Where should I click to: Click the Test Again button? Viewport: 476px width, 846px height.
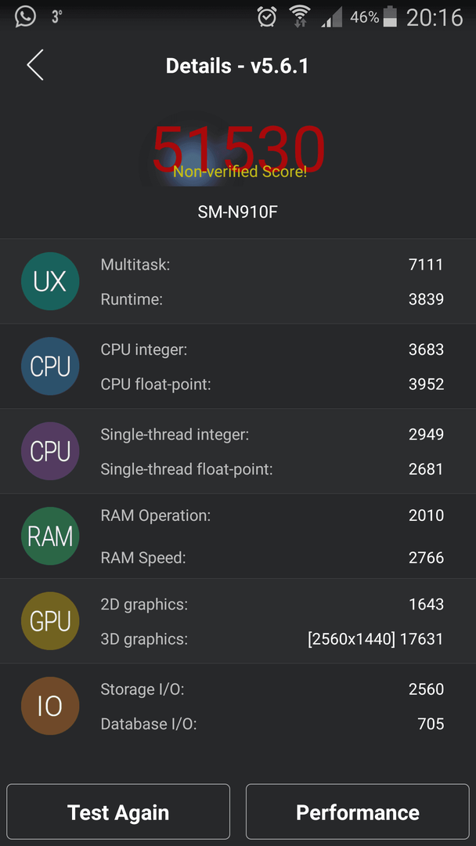click(x=118, y=812)
